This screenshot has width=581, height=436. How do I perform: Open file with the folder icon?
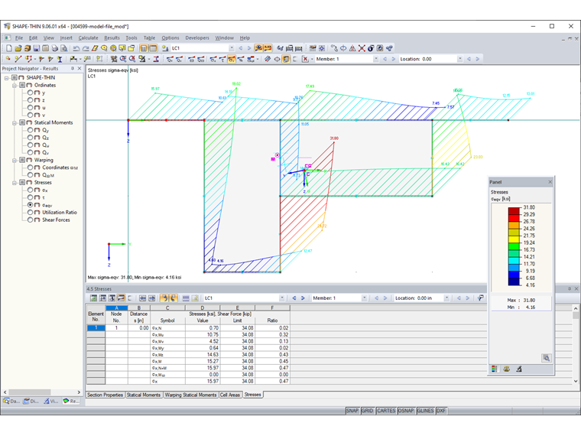(18, 48)
